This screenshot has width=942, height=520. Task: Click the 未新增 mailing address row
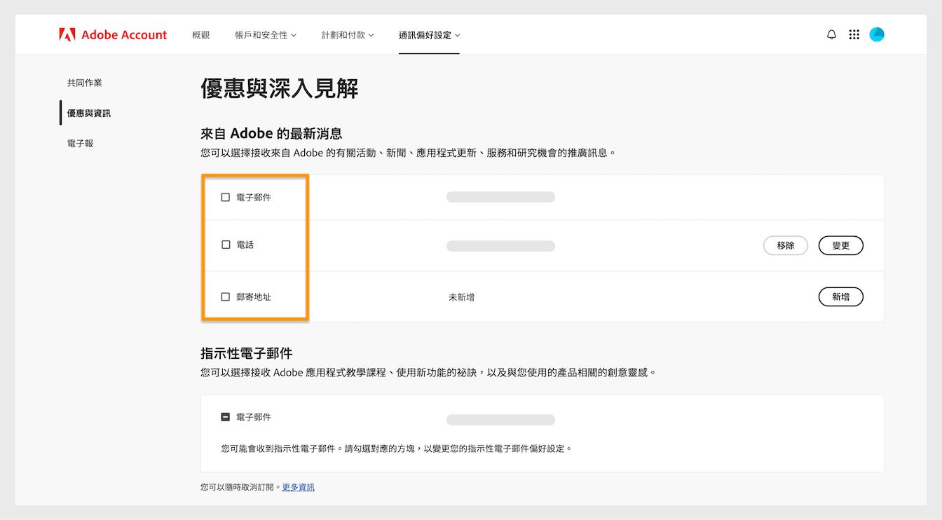(461, 296)
